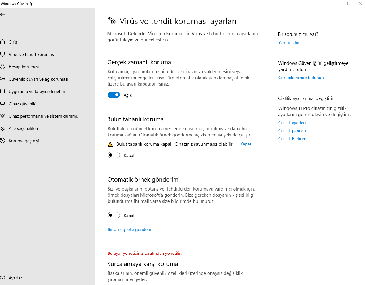Expand the hamburger navigation menu

click(x=3, y=27)
